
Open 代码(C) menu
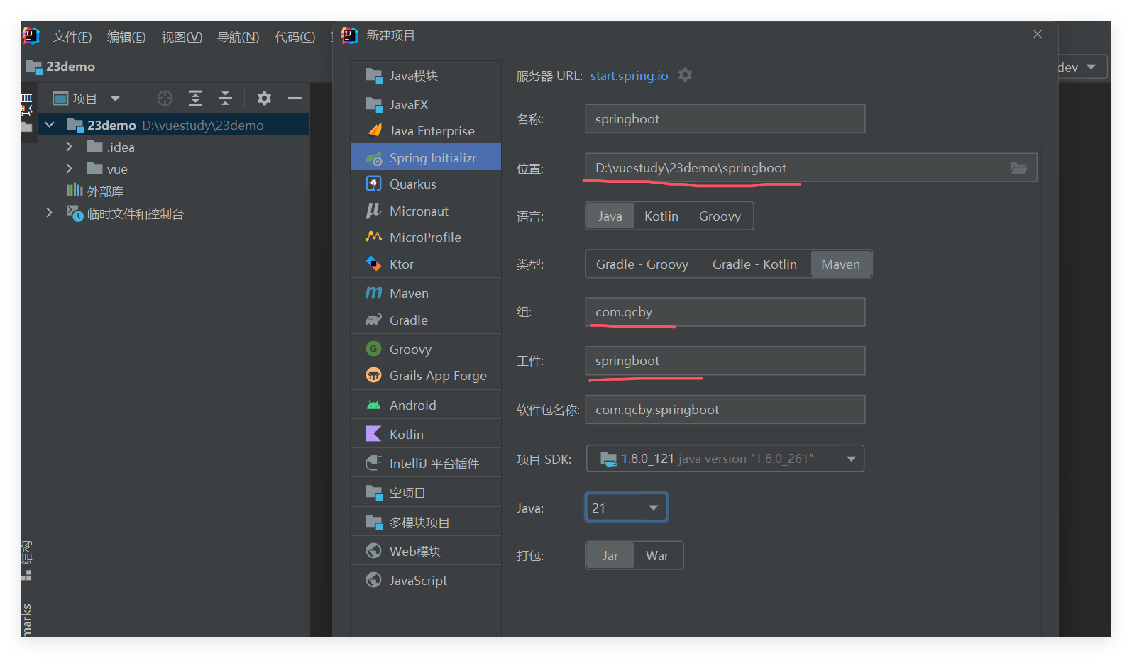click(295, 37)
